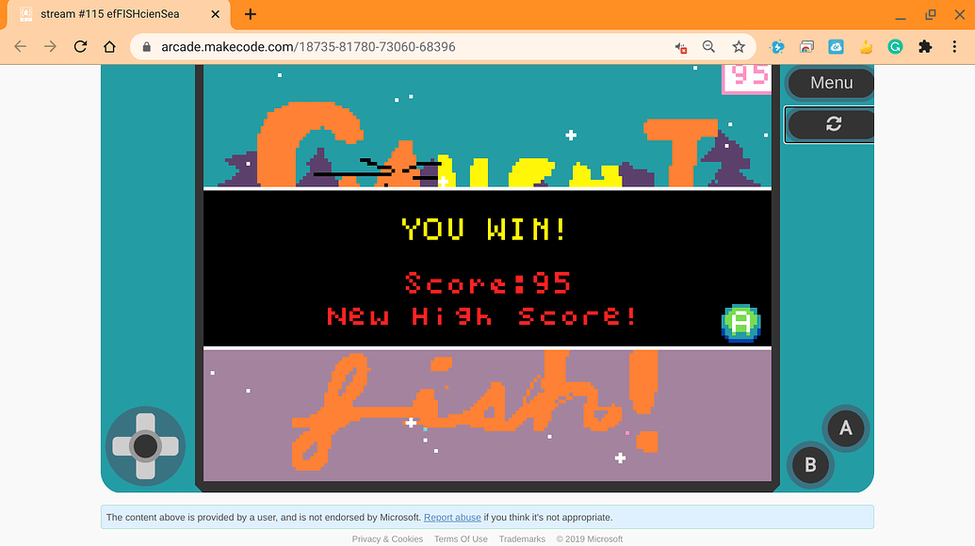Open a new browser tab
Image resolution: width=975 pixels, height=546 pixels.
click(249, 14)
